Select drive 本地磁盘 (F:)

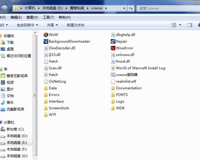tap(17, 149)
